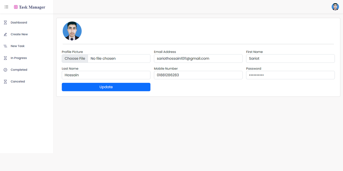
Task: Click the 'No file chosen' text
Action: tap(103, 59)
